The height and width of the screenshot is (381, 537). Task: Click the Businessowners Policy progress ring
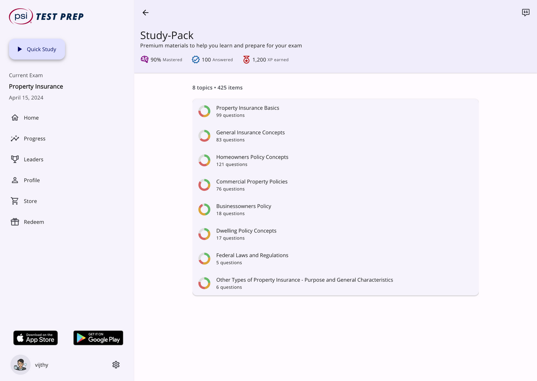[204, 210]
